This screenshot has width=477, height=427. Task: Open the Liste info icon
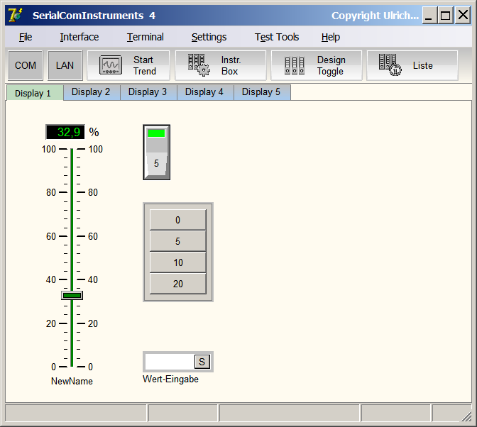390,65
